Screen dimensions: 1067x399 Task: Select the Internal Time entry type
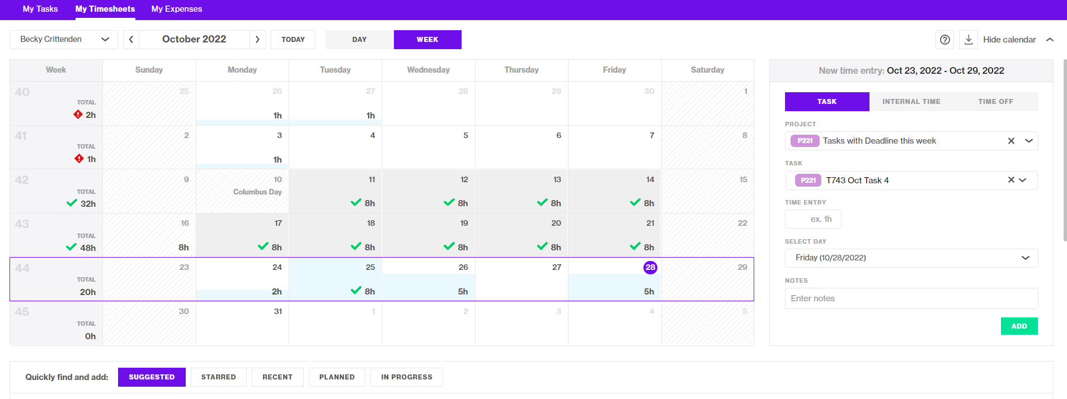pos(911,102)
